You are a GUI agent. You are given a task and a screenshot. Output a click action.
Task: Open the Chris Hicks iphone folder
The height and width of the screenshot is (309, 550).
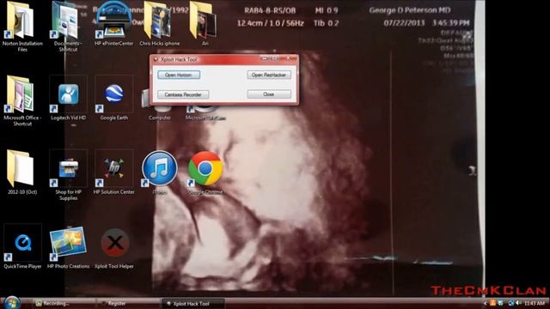[160, 24]
